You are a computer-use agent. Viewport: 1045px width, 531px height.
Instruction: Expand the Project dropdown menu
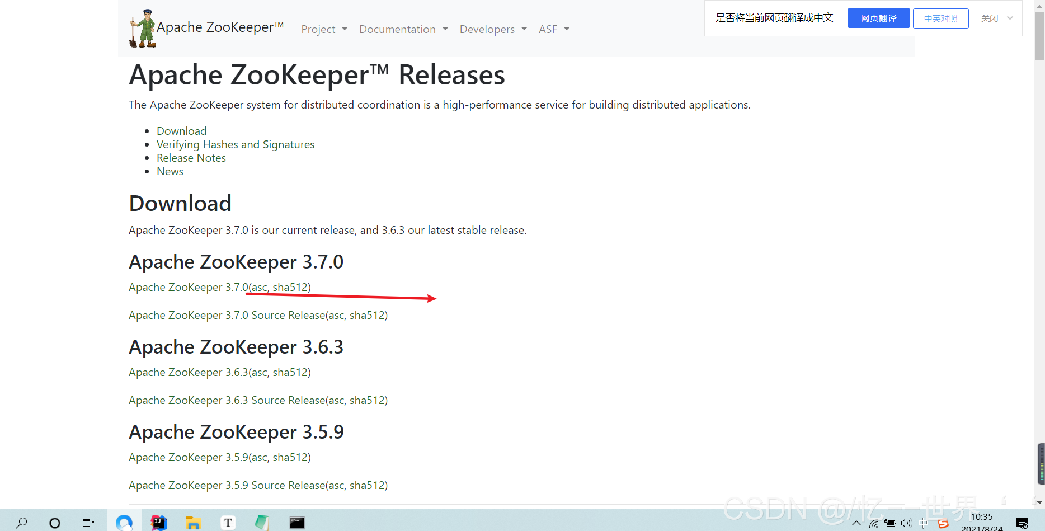(324, 29)
